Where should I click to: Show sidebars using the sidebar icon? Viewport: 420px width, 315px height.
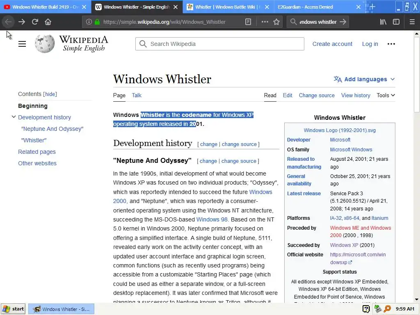(396, 22)
